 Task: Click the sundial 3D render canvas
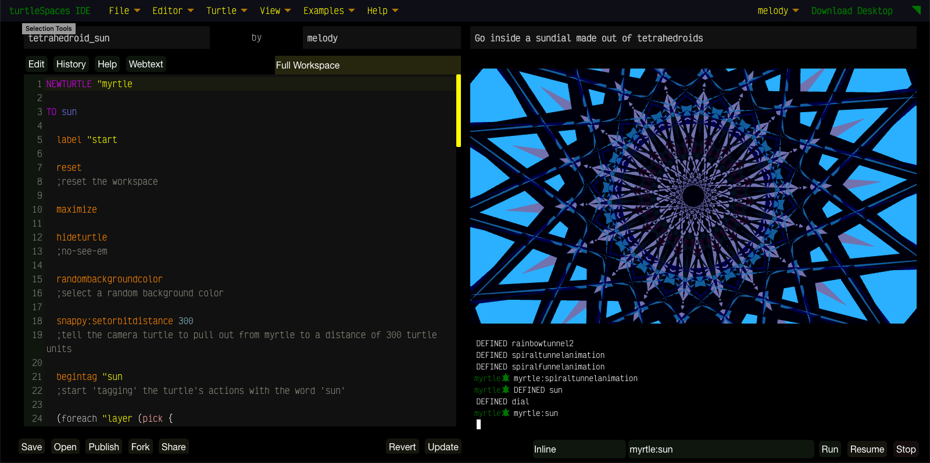click(x=693, y=196)
